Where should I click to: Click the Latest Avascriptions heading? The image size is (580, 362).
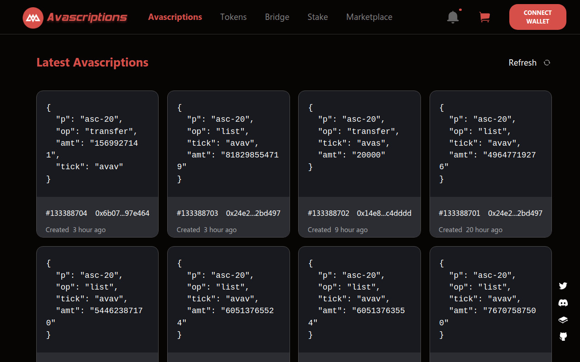pos(92,62)
